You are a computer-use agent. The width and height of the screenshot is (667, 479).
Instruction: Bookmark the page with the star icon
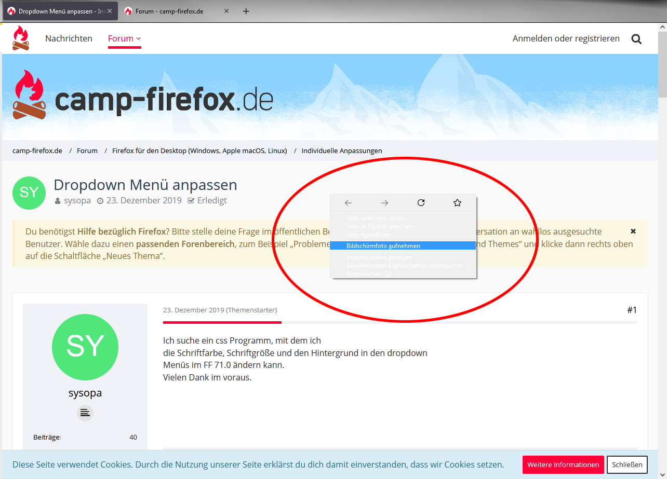click(x=457, y=203)
